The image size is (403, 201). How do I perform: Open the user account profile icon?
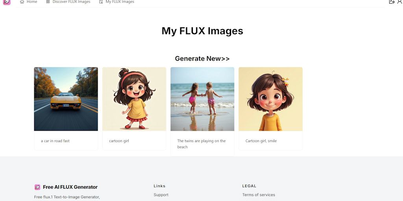point(400,2)
